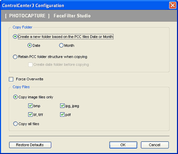Click the Restore Defaults button

click(30, 145)
